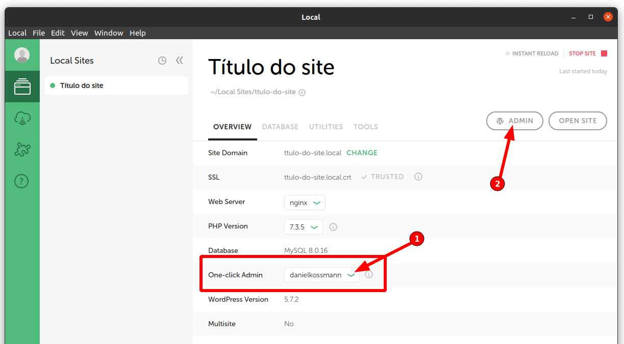This screenshot has height=344, width=624.
Task: Click the PHP Version info icon
Action: pos(333,227)
